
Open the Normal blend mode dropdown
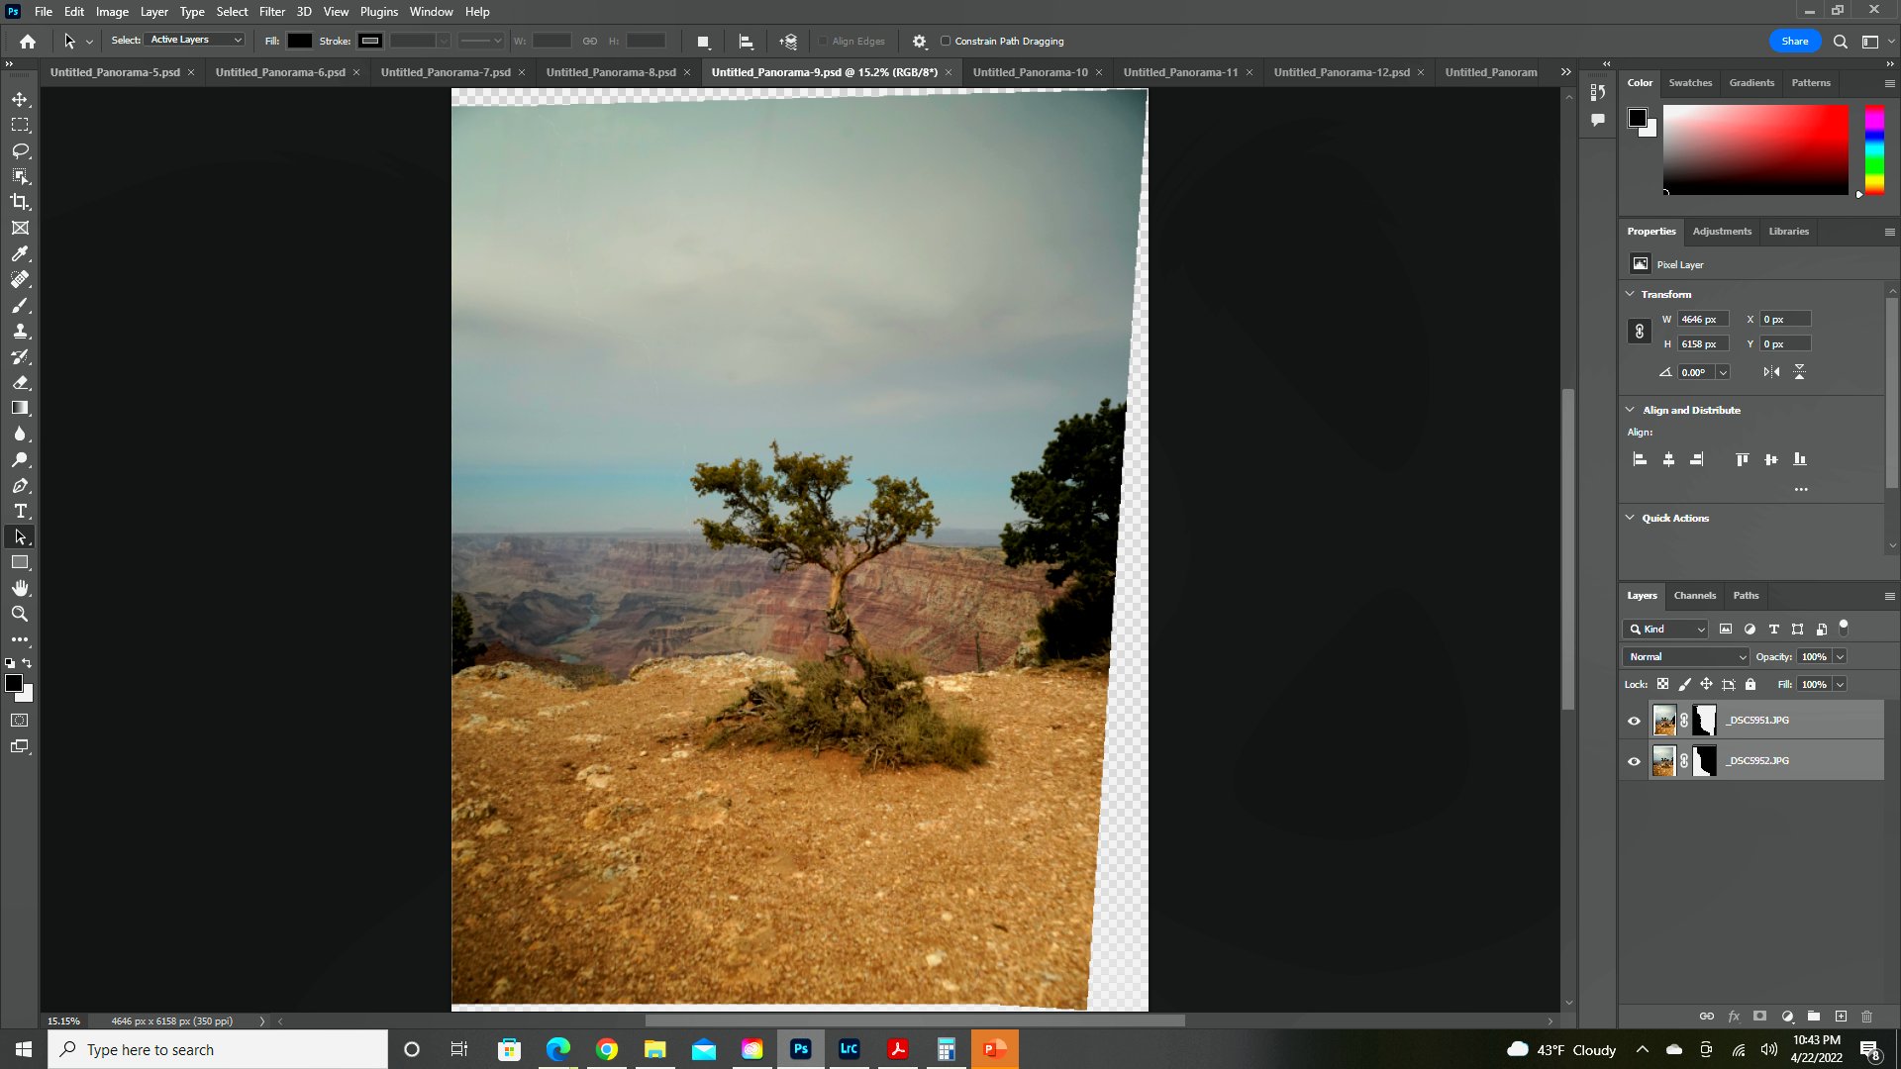[1686, 657]
